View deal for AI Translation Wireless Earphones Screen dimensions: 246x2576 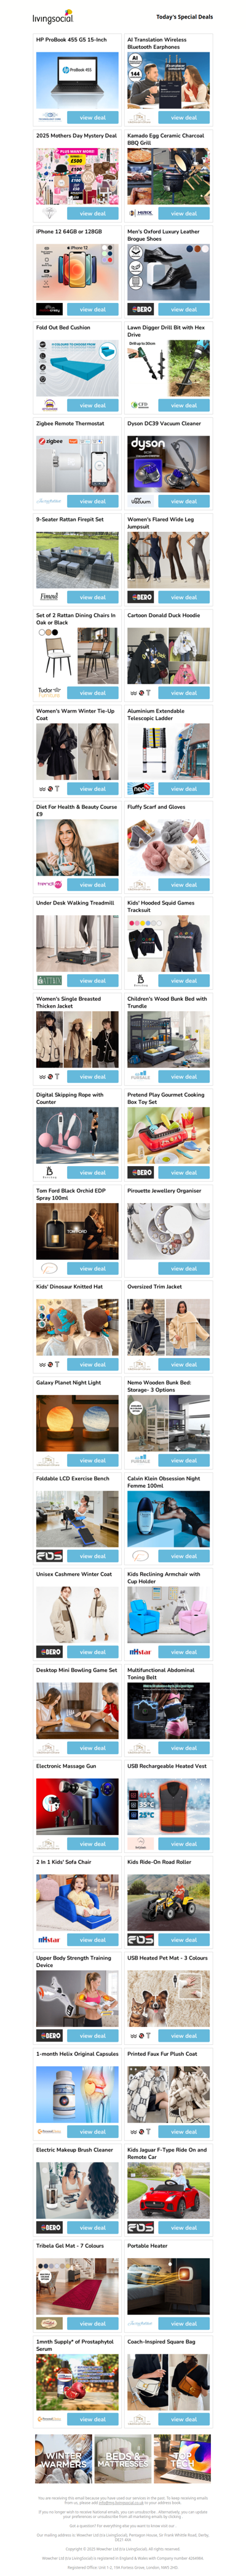tap(183, 117)
